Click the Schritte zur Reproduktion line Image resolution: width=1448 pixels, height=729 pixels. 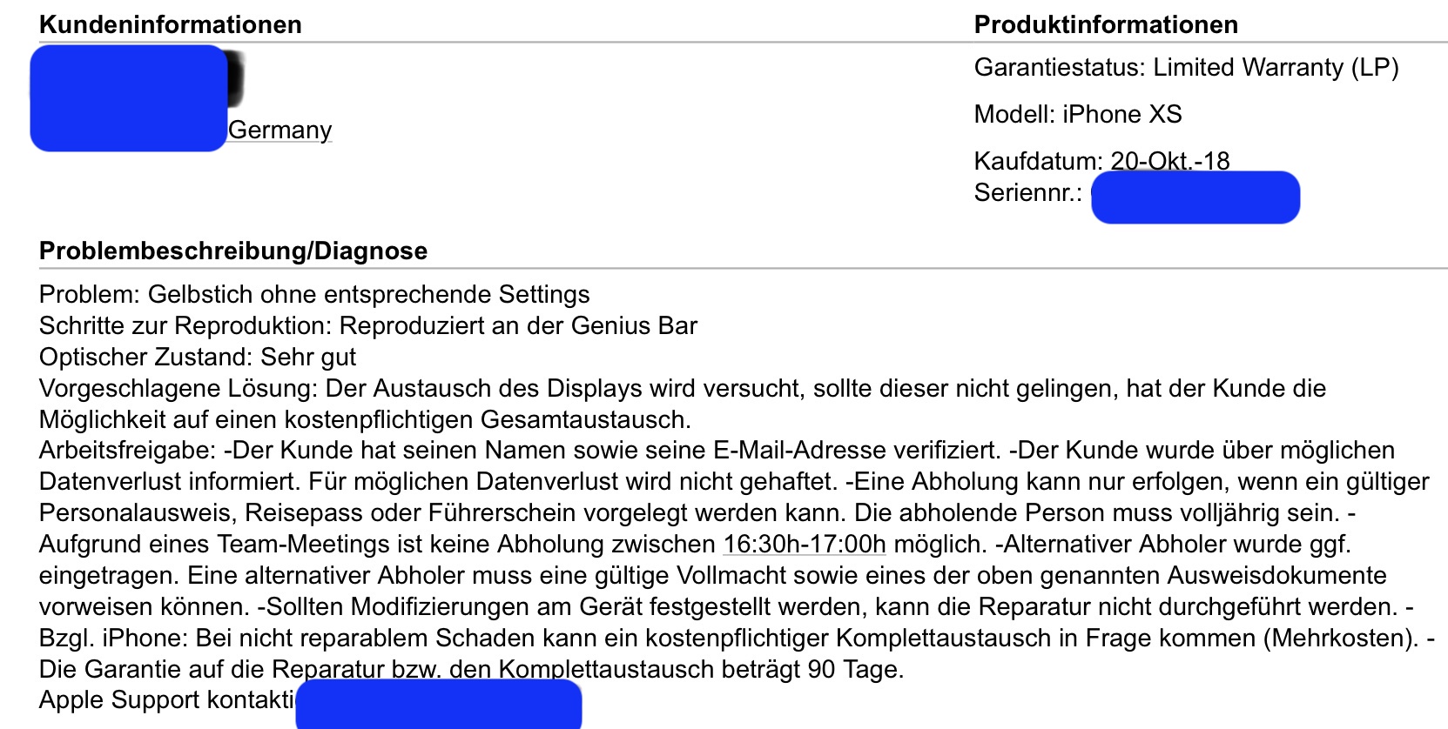pos(367,326)
